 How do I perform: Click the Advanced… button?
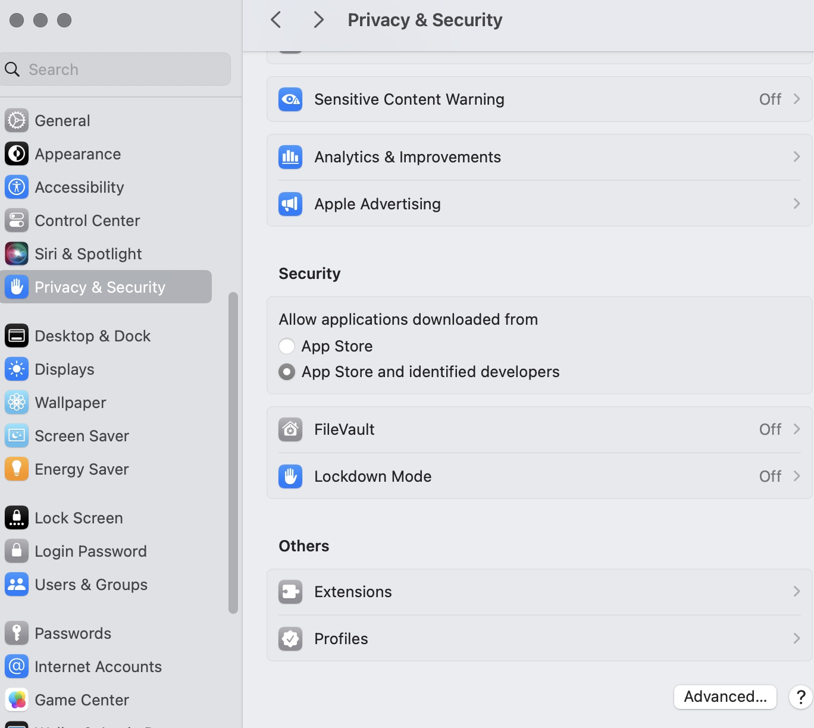(725, 696)
